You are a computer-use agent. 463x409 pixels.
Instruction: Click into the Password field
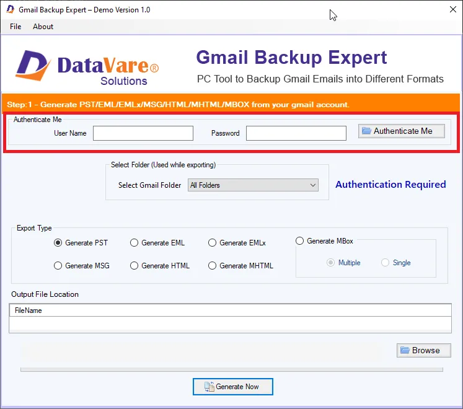pos(296,133)
